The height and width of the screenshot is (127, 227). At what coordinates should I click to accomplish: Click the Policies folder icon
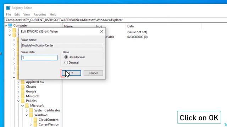click(23, 101)
